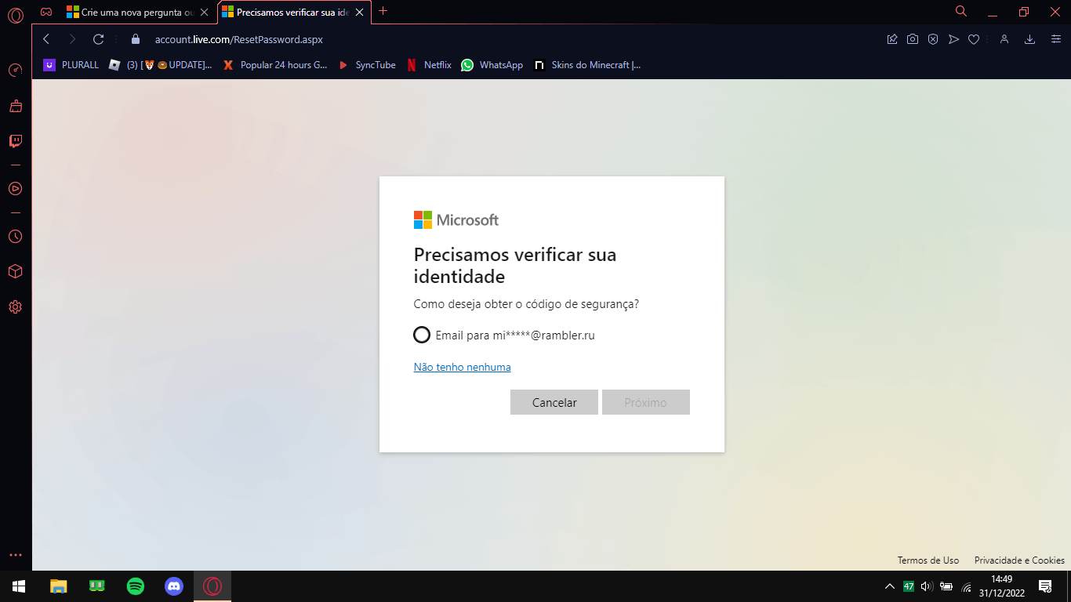The image size is (1071, 602).
Task: Click the Próximo button
Action: [646, 402]
